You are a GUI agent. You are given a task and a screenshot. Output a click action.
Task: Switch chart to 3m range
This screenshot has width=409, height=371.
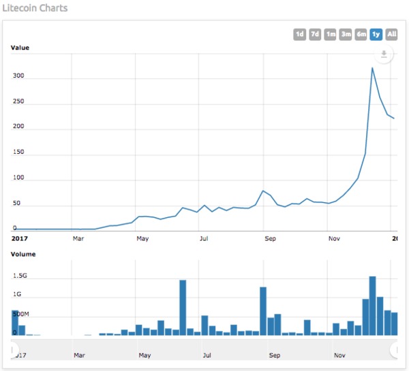click(346, 35)
